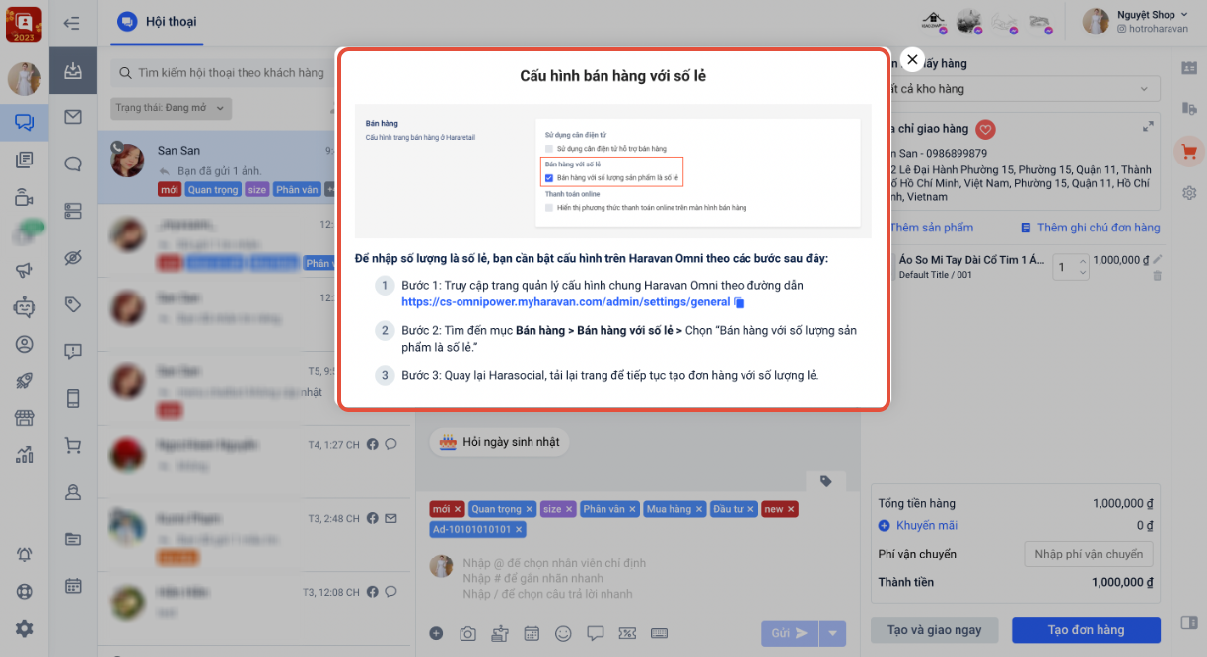
Task: Click the Thêm sản phẩm link
Action: (x=931, y=228)
